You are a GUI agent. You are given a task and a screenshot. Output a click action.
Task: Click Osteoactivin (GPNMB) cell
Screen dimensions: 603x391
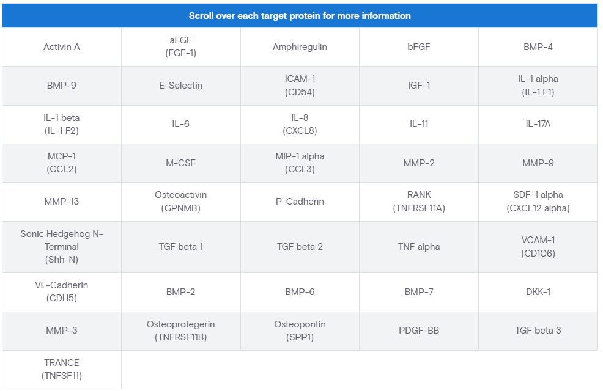pos(180,202)
